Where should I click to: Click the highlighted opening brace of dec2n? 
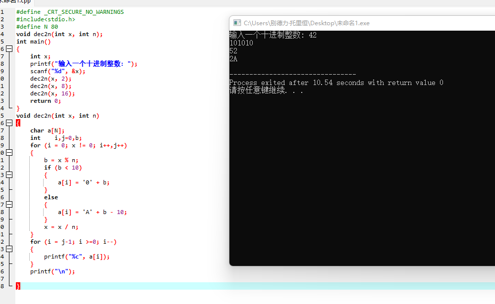18,123
